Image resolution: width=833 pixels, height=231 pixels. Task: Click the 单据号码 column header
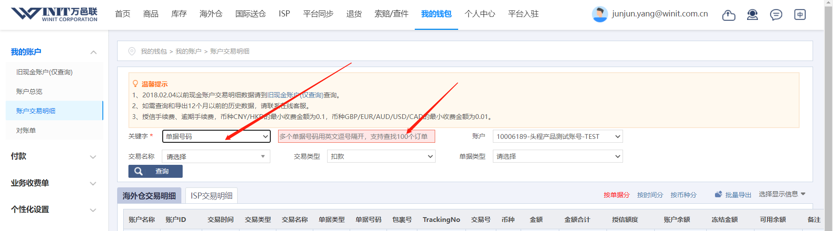tap(368, 219)
